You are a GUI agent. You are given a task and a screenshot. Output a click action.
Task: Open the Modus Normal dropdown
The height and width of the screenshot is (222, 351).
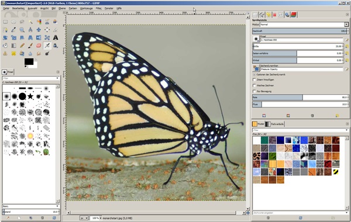coord(304,25)
